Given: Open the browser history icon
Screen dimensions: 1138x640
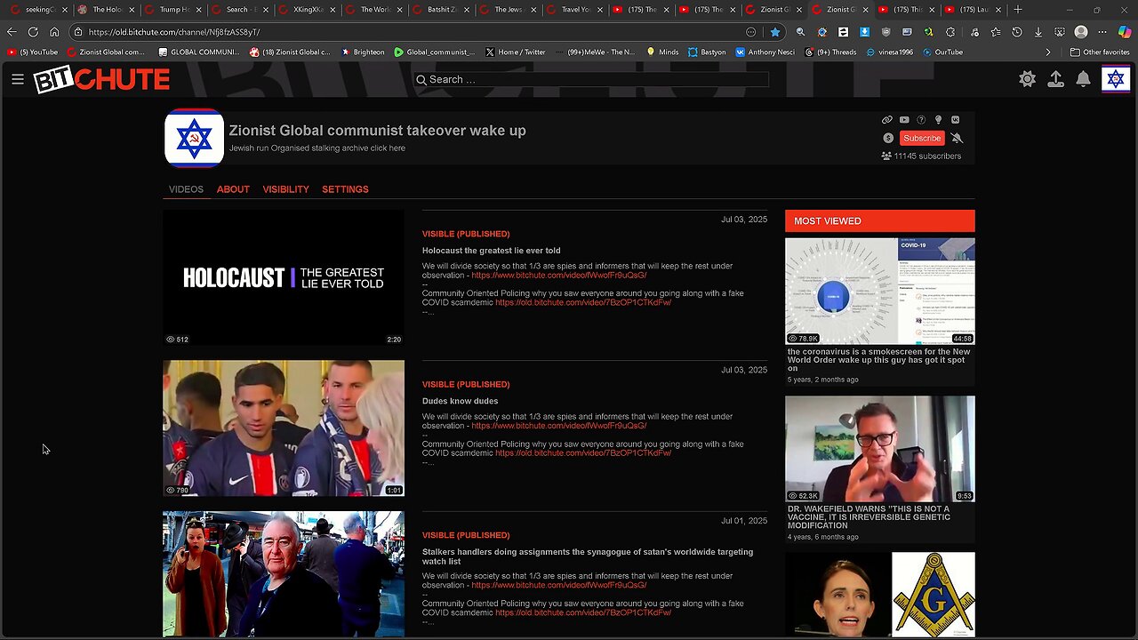Looking at the screenshot, I should point(1017,31).
